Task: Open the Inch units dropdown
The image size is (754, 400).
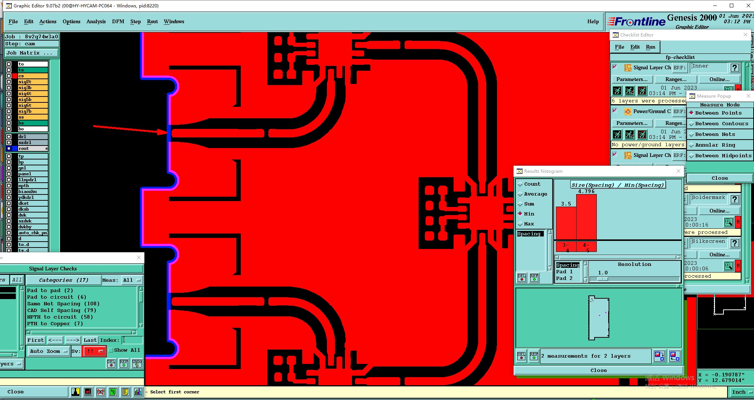Action: [x=741, y=392]
